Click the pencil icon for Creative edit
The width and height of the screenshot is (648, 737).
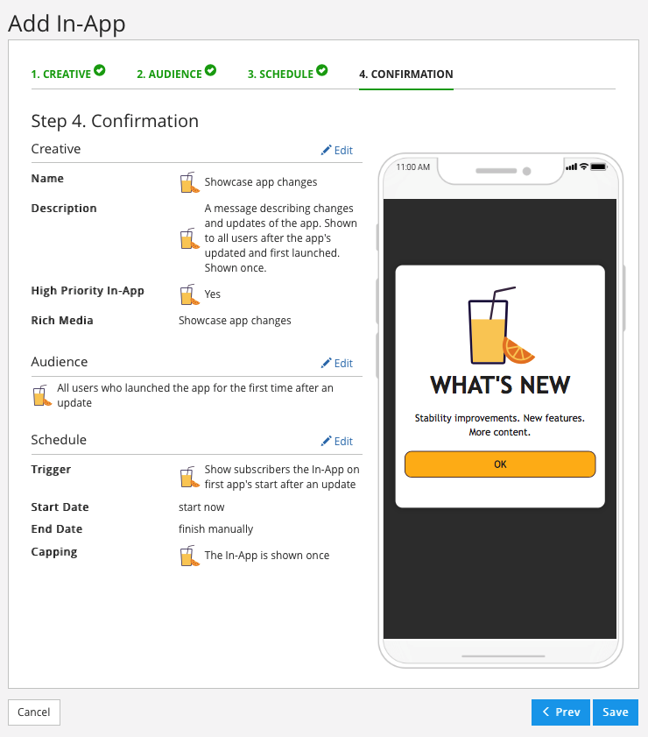[x=326, y=150]
